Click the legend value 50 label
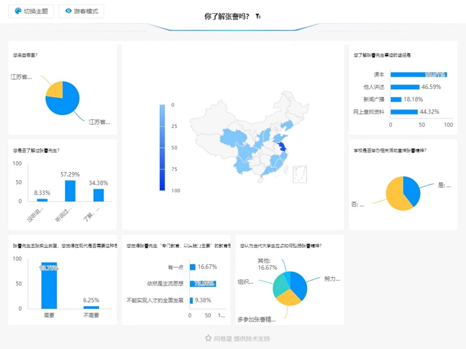 [174, 148]
